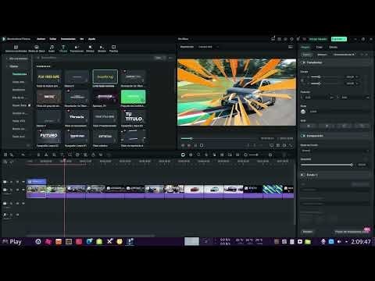Click the second flip button
This screenshot has width=375, height=281.
(327, 126)
